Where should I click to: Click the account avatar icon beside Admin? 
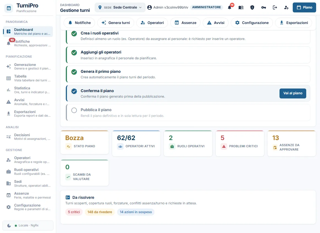(x=149, y=7)
